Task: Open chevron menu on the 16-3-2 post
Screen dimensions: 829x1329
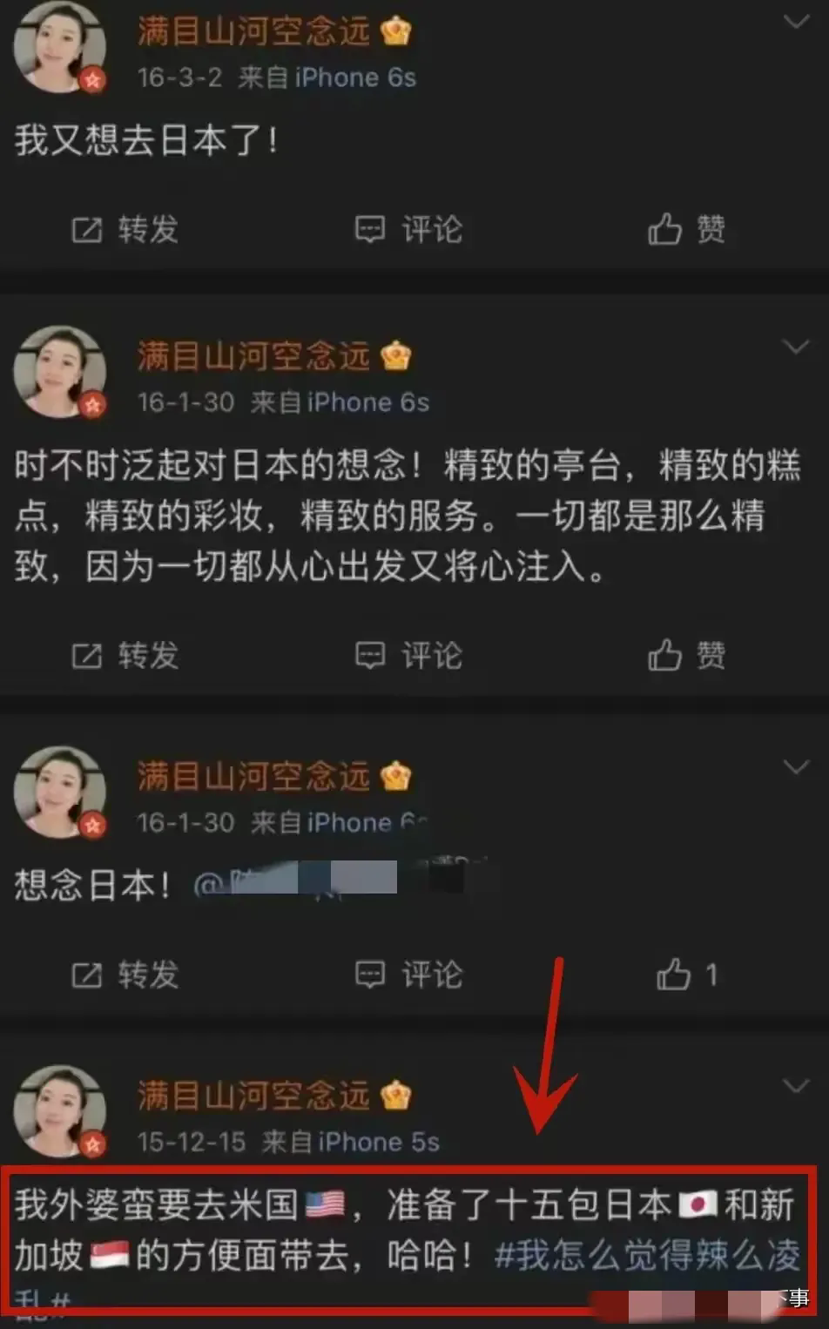Action: pos(796,23)
